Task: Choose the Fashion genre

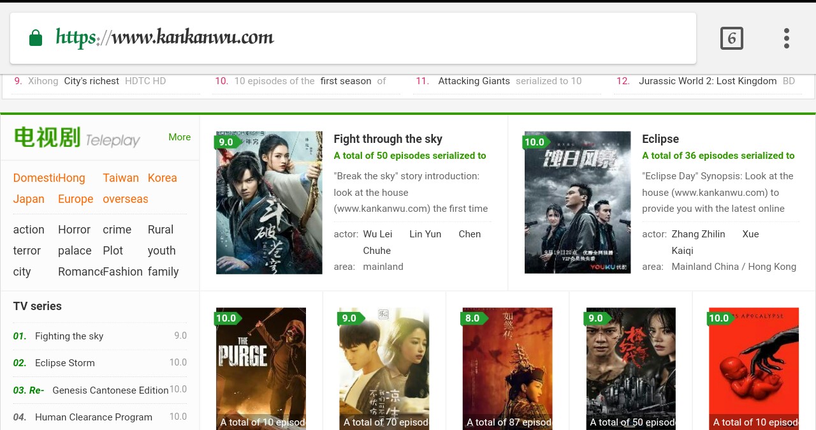Action: tap(122, 272)
